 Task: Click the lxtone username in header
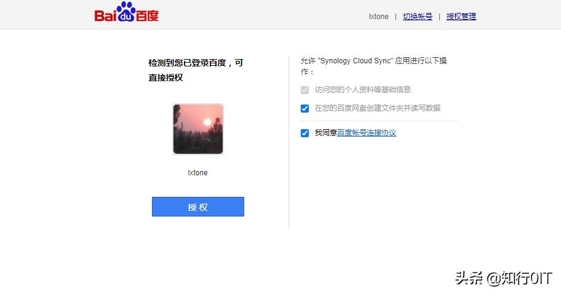point(378,17)
